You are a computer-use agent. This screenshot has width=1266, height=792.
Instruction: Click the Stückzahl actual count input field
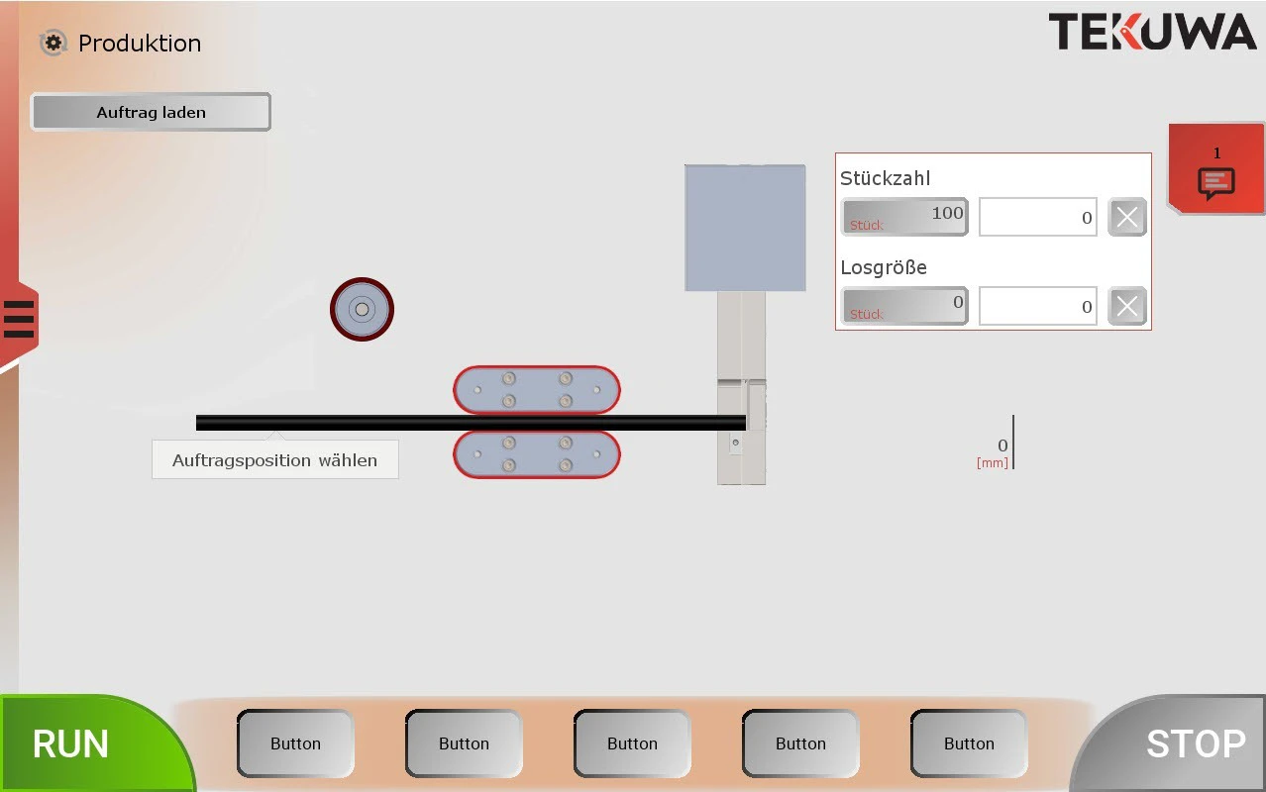pos(1037,217)
